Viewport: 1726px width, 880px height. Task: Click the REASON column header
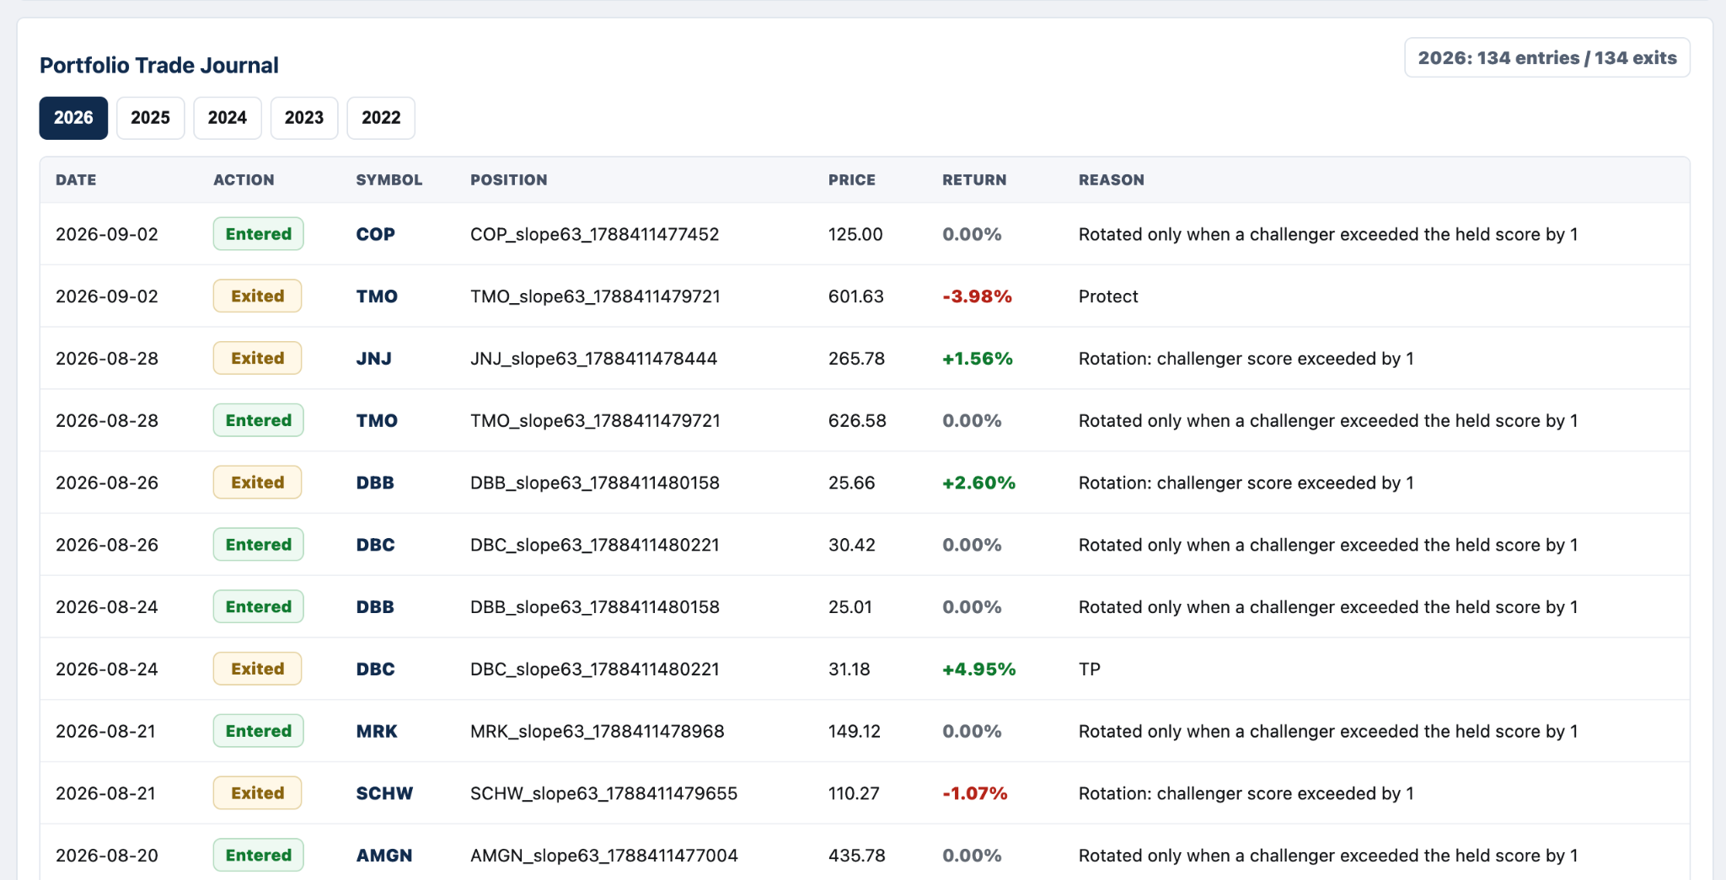(1112, 180)
